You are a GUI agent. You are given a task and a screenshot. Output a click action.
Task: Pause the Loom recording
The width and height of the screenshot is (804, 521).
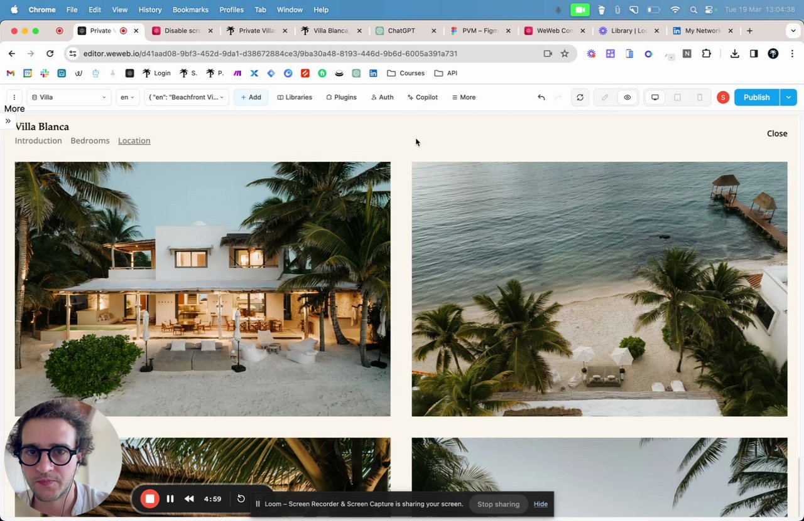coord(170,499)
